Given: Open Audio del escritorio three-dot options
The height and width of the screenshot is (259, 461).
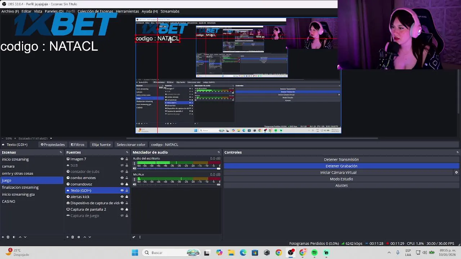Looking at the screenshot, I should point(134,164).
